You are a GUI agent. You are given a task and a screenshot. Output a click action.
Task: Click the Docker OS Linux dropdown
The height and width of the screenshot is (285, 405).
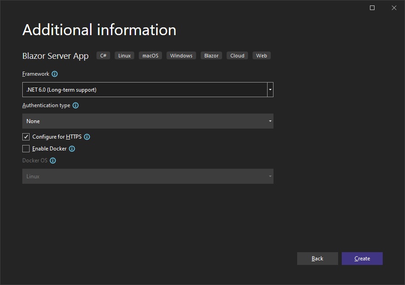coord(147,176)
